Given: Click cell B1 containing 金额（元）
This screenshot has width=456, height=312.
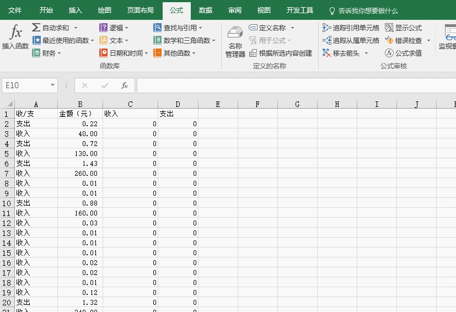Looking at the screenshot, I should (x=81, y=114).
